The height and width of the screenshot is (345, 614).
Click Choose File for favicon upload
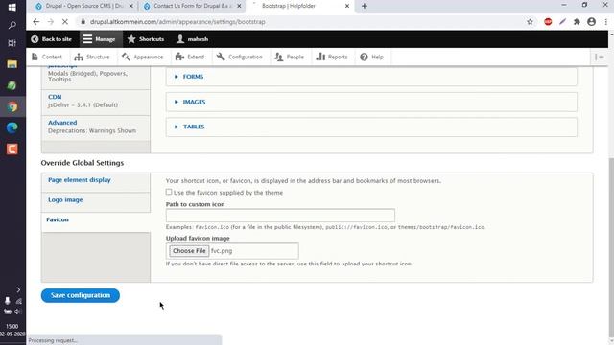(x=189, y=251)
